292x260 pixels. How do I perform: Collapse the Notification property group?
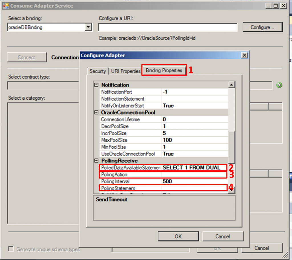click(96, 85)
